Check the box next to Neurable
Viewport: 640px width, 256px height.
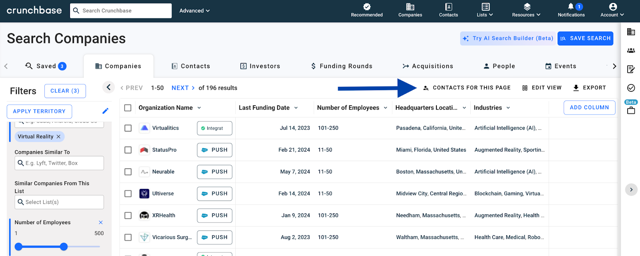pos(128,172)
